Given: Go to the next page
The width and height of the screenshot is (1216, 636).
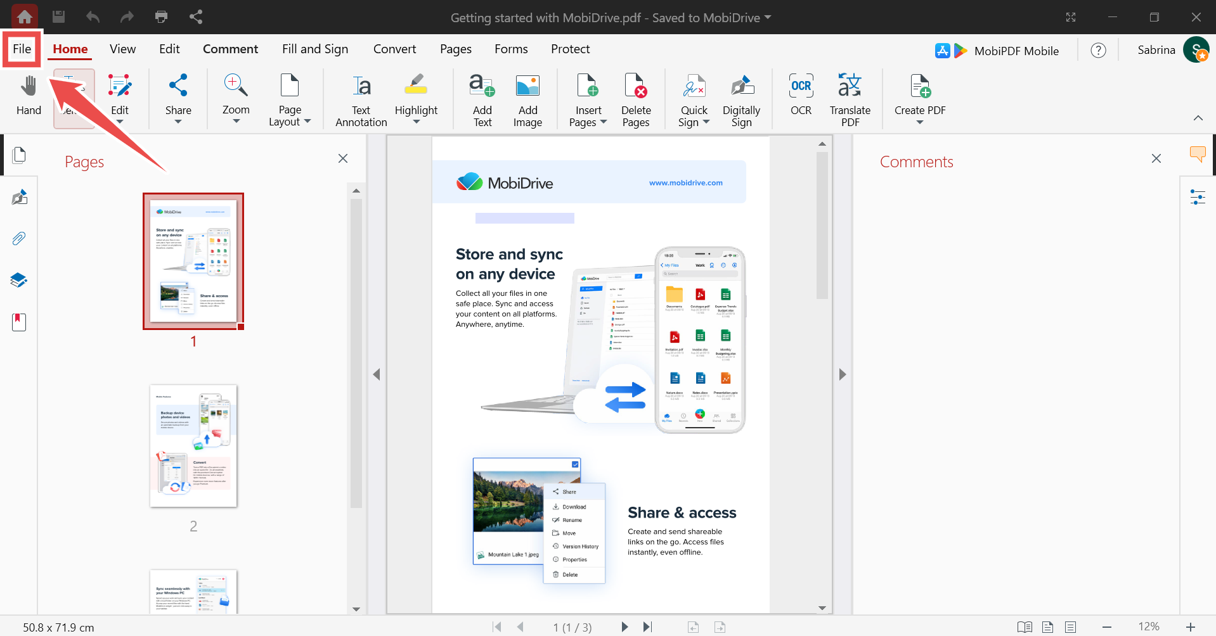Looking at the screenshot, I should (x=624, y=626).
